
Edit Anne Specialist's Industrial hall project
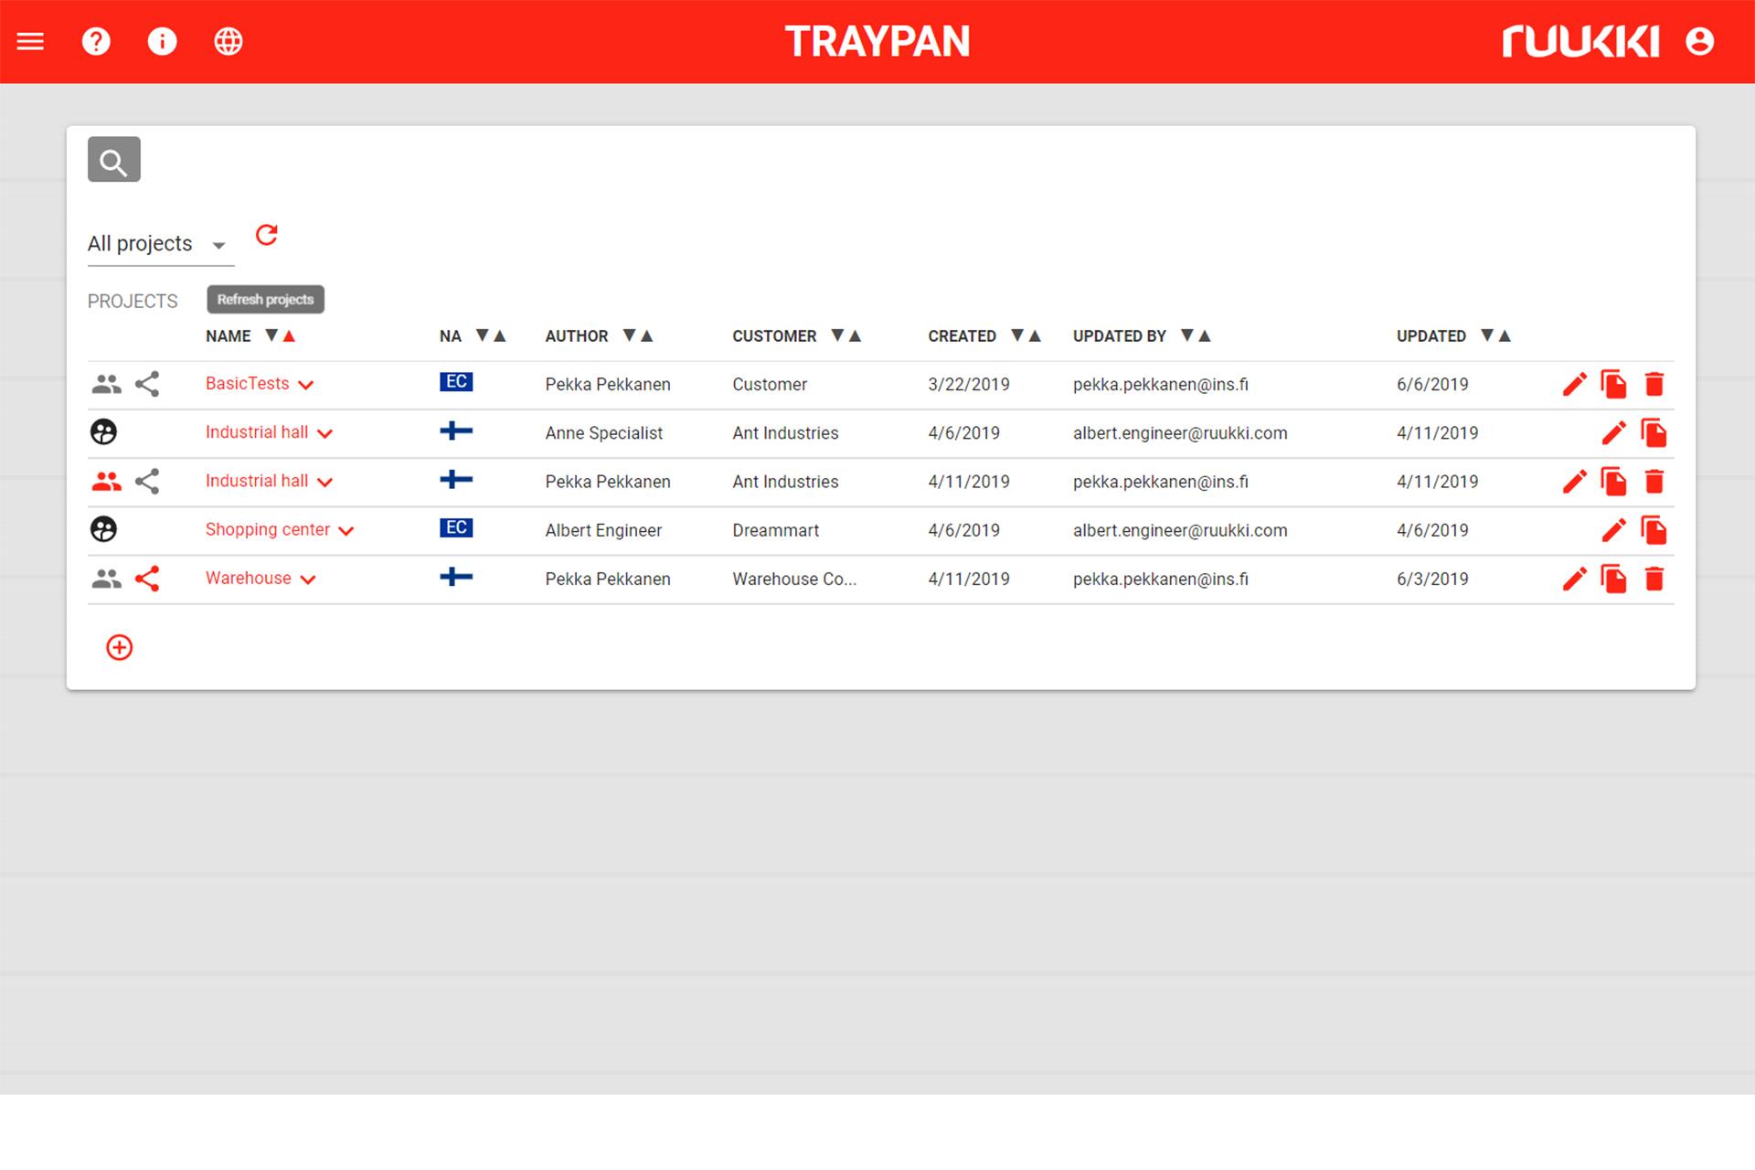[x=1614, y=433]
